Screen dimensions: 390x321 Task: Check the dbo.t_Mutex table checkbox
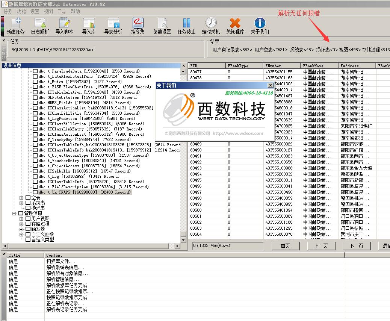pyautogui.click(x=35, y=82)
